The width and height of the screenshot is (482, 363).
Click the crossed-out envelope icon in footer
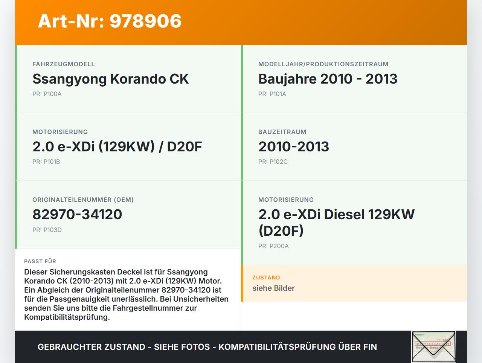tap(433, 347)
